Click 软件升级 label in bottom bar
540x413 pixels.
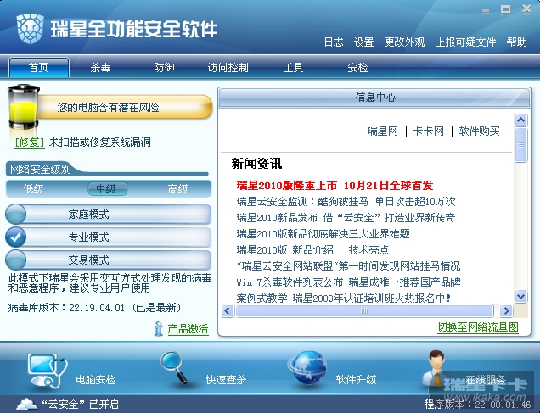tap(356, 380)
